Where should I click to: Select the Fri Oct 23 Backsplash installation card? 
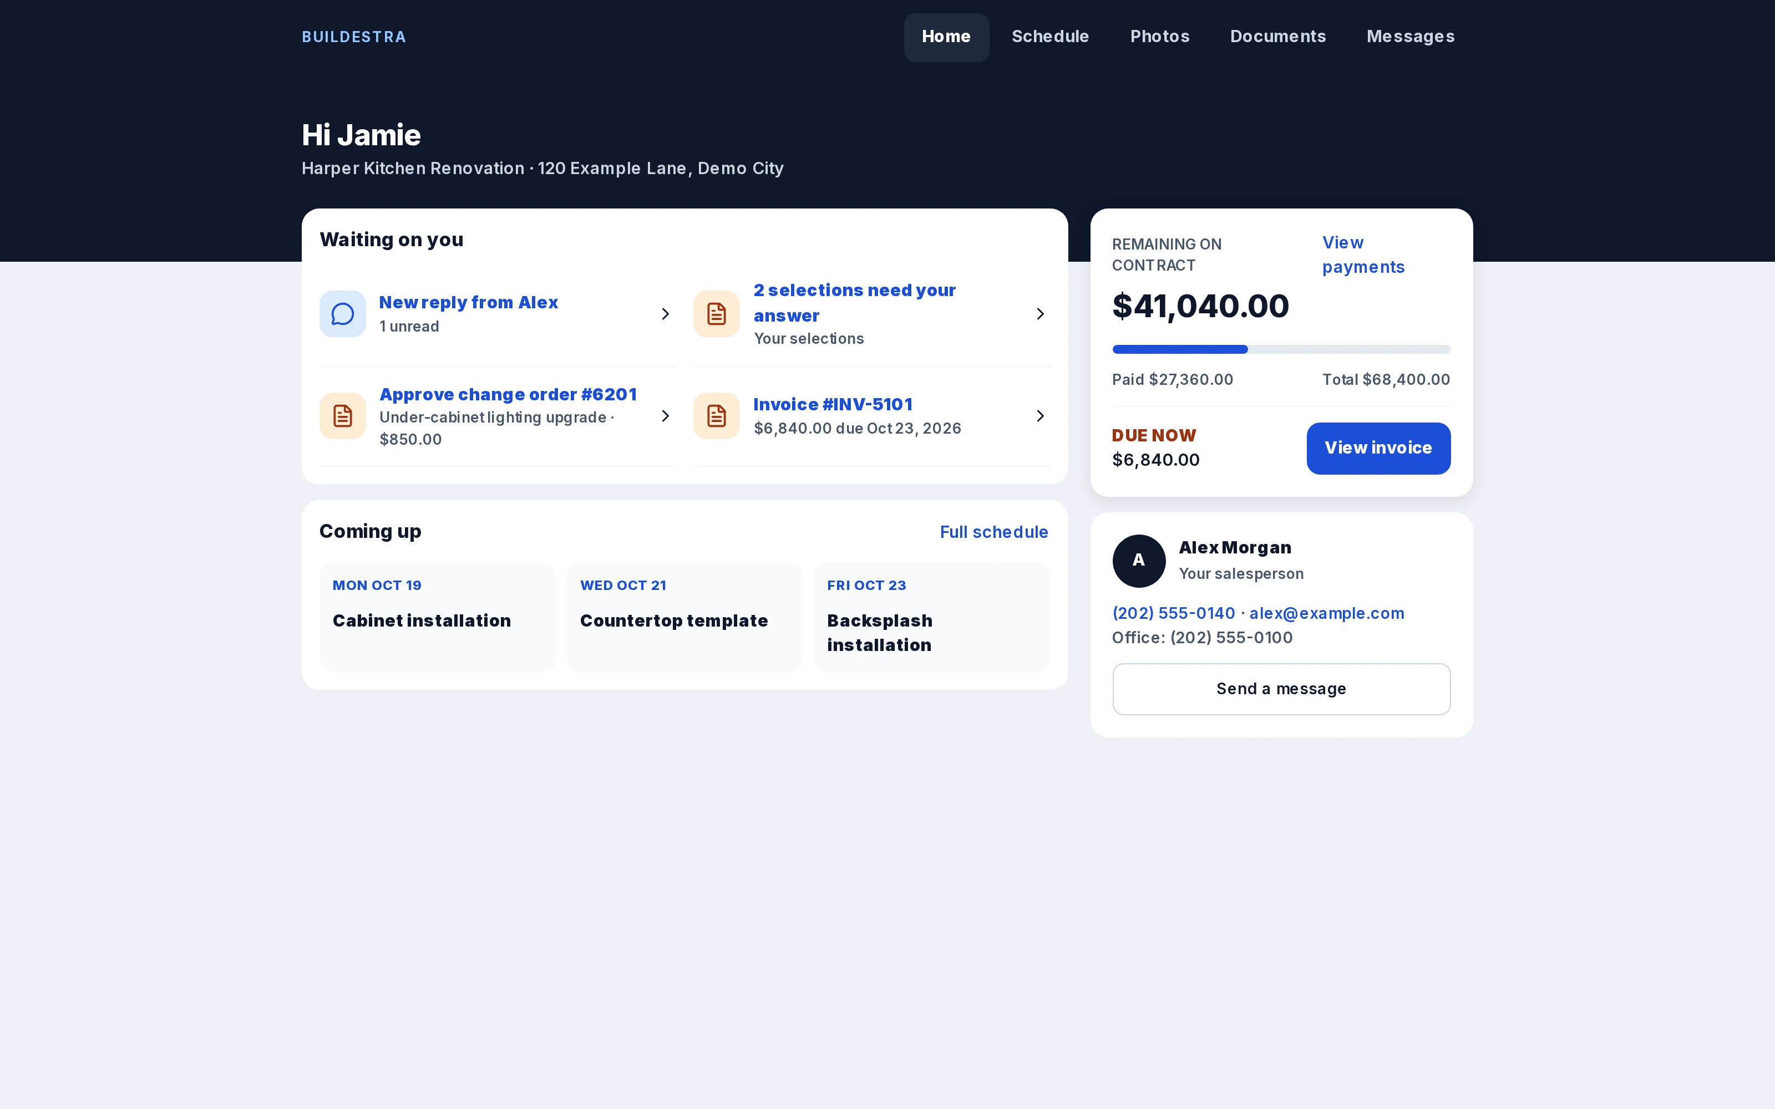point(931,617)
